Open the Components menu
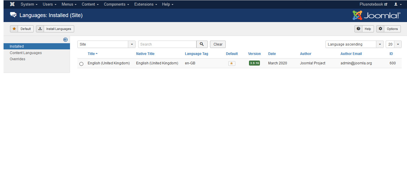 click(x=116, y=4)
